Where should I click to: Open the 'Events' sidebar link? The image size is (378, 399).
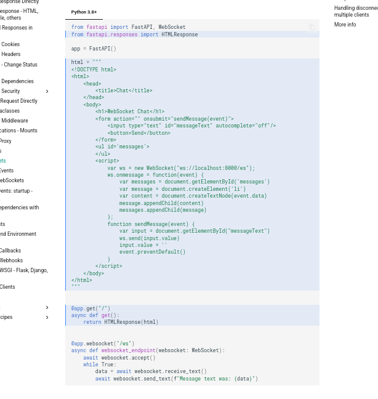7,171
